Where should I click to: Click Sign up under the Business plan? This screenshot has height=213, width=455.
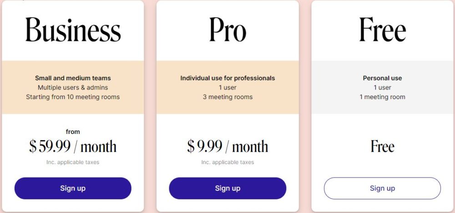click(x=73, y=188)
